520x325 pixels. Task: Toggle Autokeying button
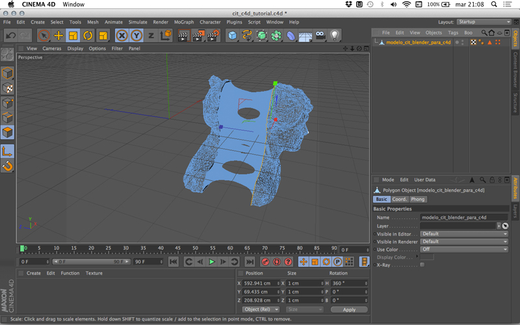point(277,262)
